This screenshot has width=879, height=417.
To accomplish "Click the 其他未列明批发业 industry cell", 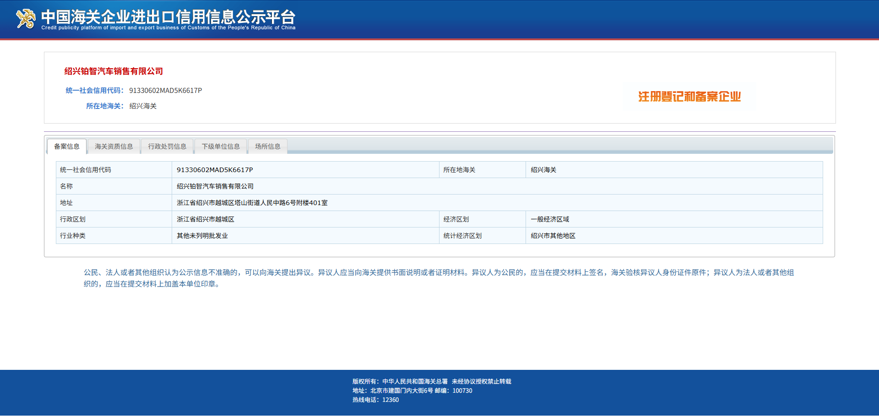I will pos(305,236).
